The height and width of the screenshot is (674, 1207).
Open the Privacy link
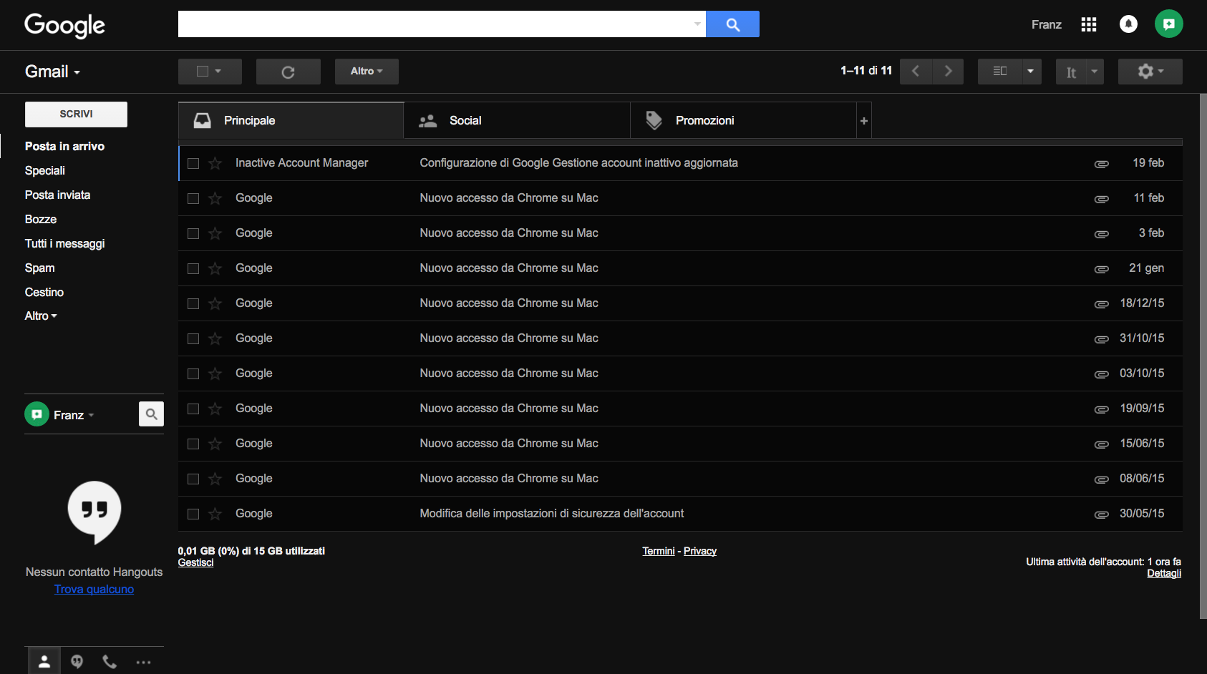tap(700, 551)
